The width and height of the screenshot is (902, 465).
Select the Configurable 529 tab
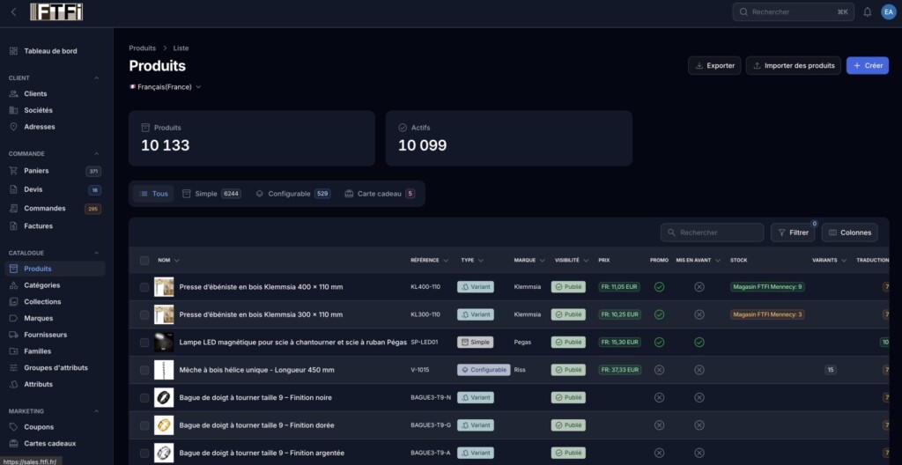(292, 194)
